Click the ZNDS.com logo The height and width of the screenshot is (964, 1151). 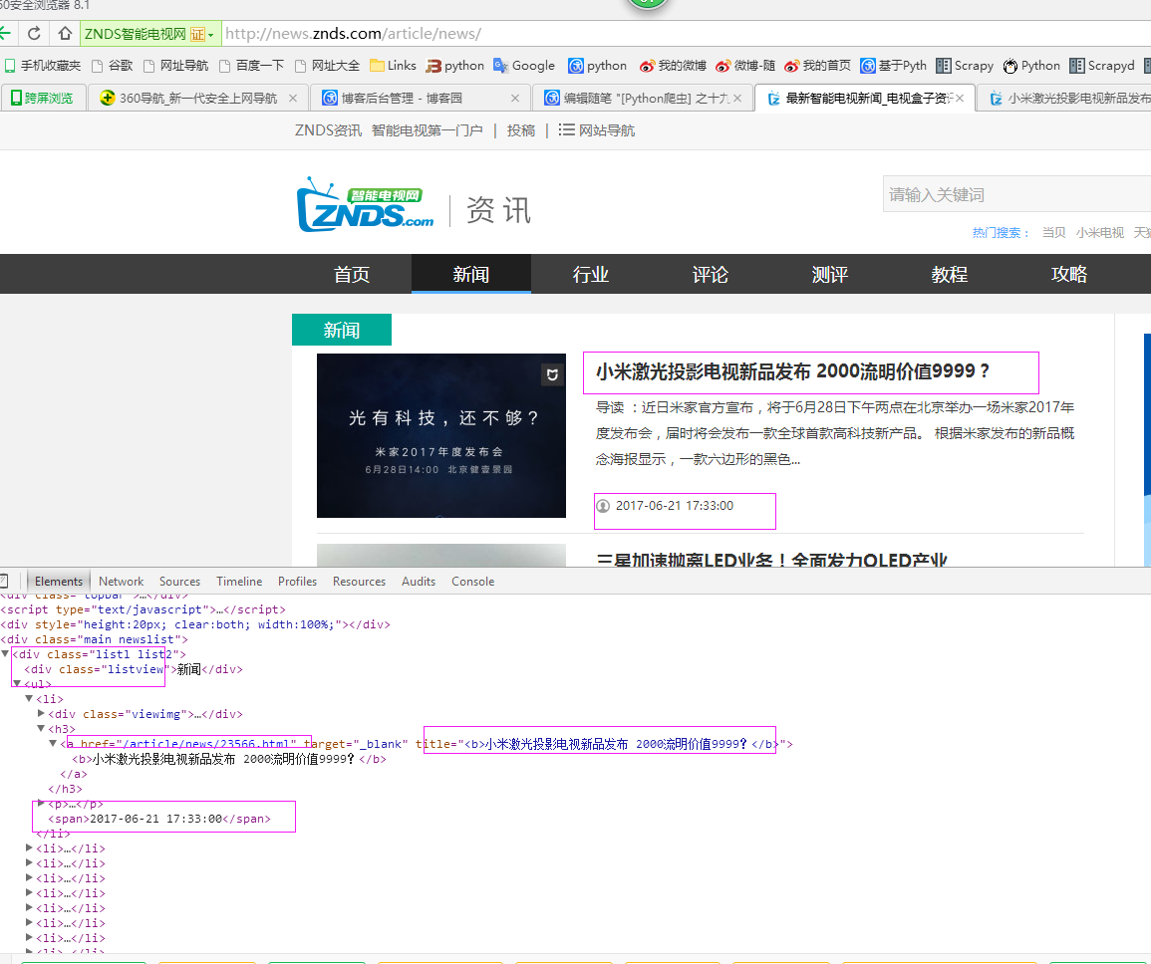[366, 205]
